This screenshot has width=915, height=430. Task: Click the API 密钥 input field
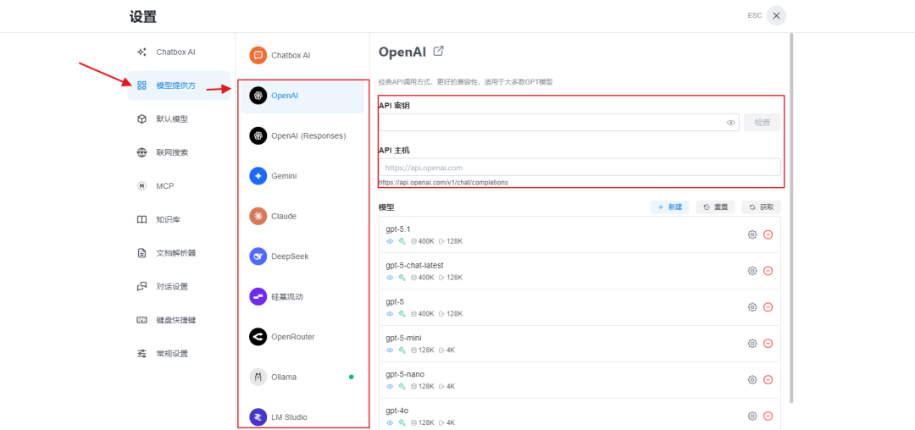(559, 123)
